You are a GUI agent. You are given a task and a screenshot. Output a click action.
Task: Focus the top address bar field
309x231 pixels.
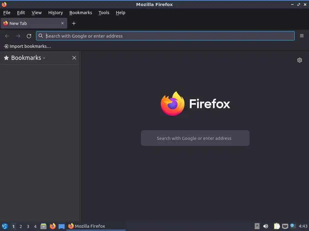tap(165, 36)
